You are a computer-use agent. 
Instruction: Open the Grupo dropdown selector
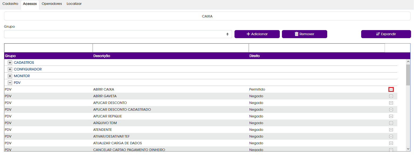tap(118, 34)
